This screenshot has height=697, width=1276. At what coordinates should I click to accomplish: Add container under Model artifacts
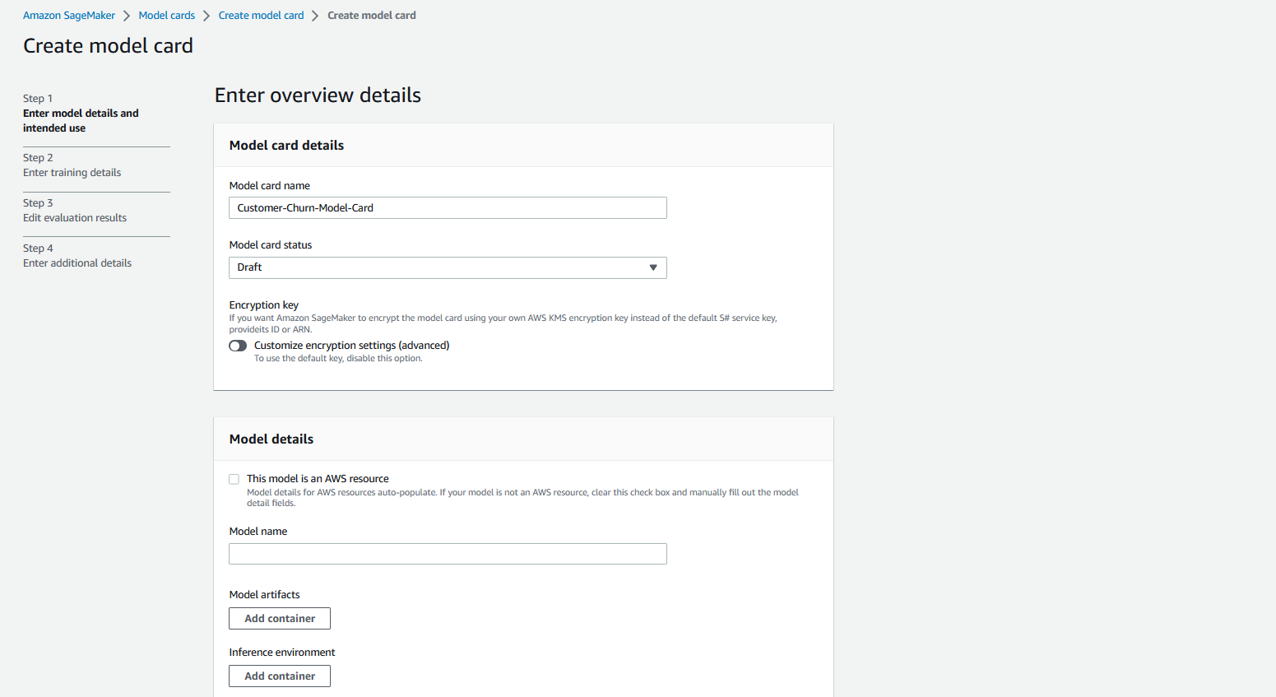click(x=280, y=619)
